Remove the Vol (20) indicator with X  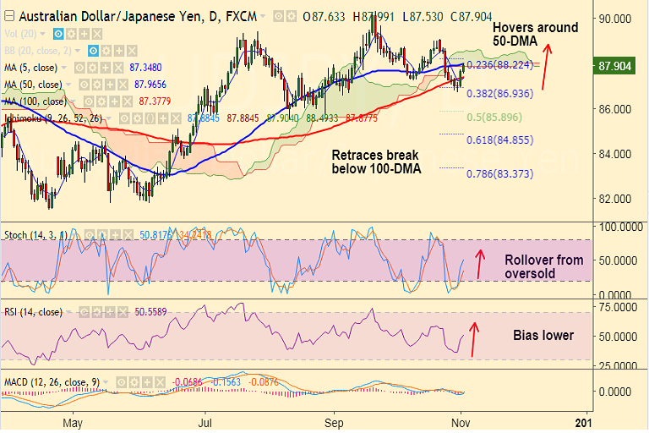coord(97,34)
